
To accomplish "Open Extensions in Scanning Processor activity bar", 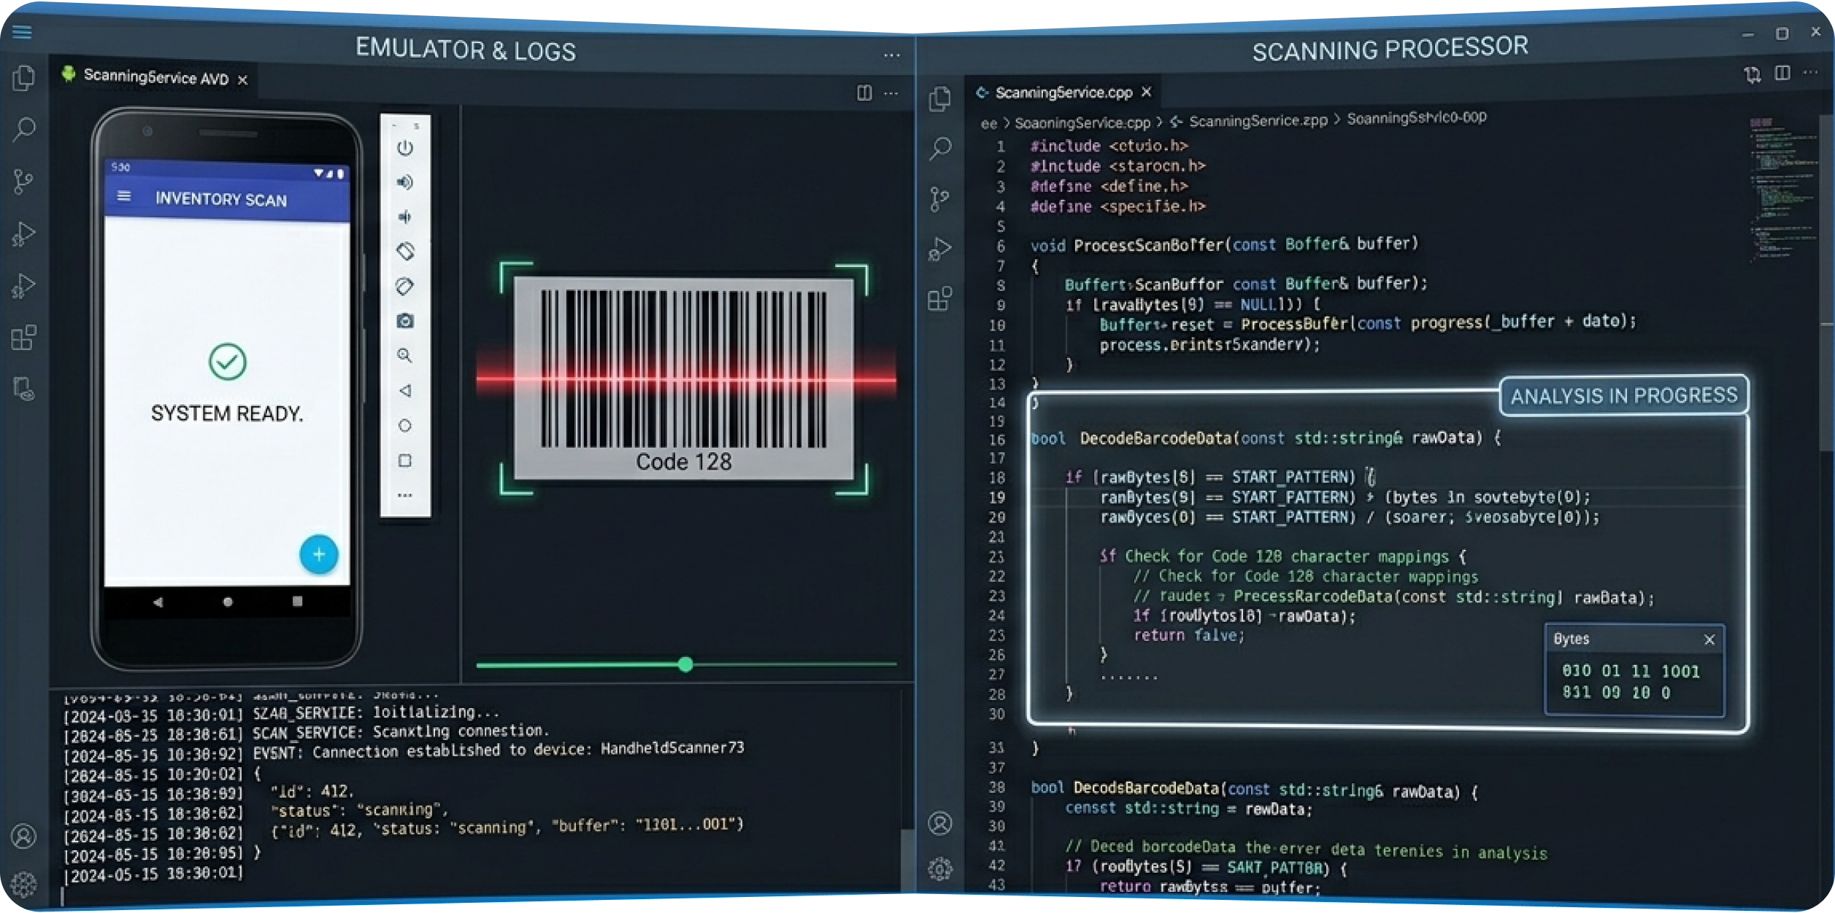I will point(940,299).
